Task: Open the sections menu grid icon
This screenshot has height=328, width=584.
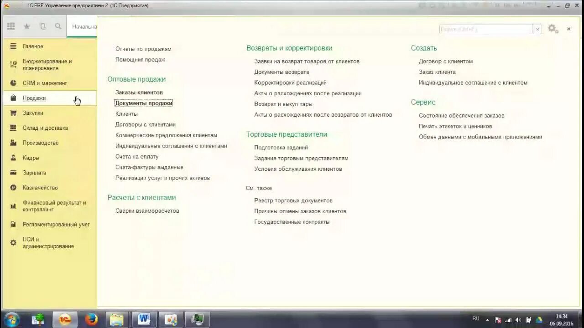Action: point(11,26)
